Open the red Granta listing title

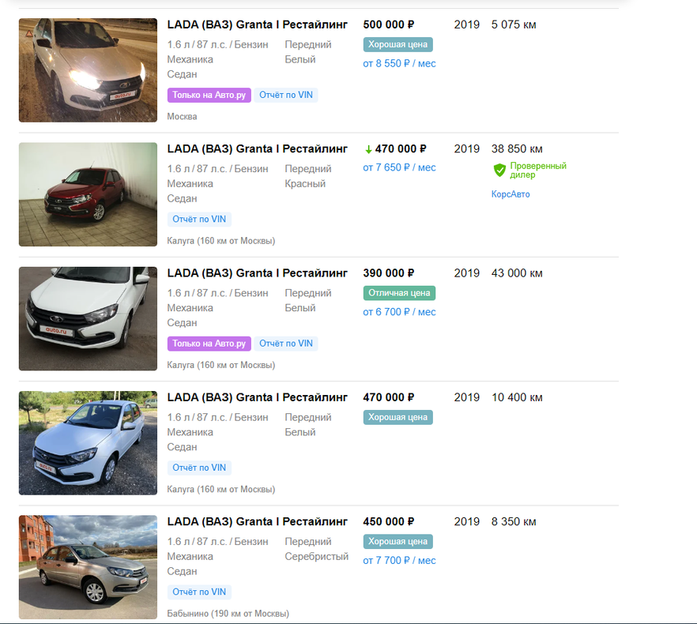[257, 148]
